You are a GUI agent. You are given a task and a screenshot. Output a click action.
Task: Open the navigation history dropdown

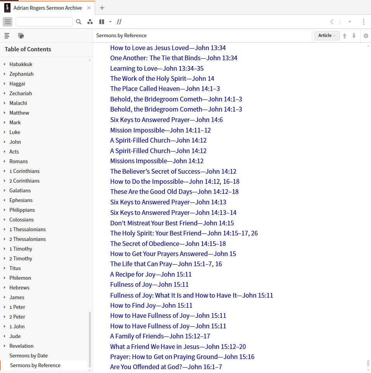tap(350, 22)
